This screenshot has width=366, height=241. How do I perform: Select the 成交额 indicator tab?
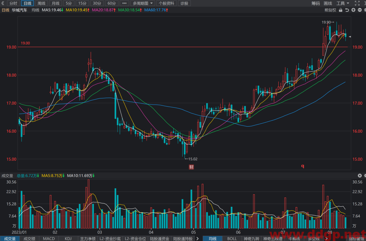29,239
